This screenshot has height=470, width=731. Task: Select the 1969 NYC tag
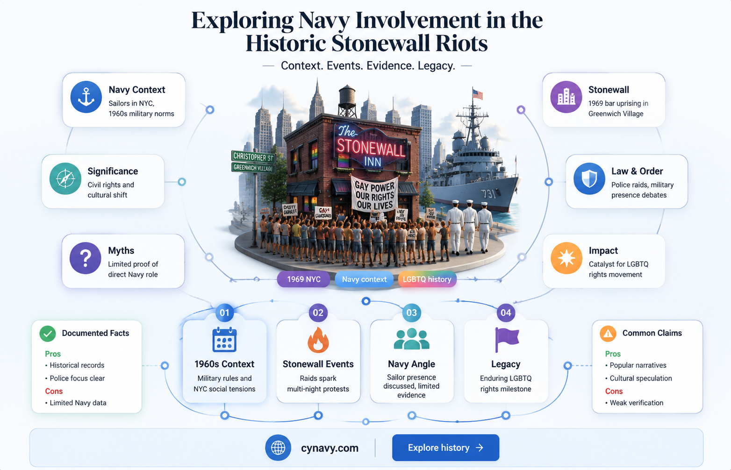click(304, 279)
